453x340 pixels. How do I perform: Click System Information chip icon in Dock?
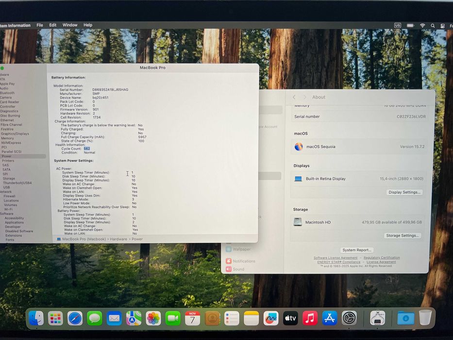point(378,318)
